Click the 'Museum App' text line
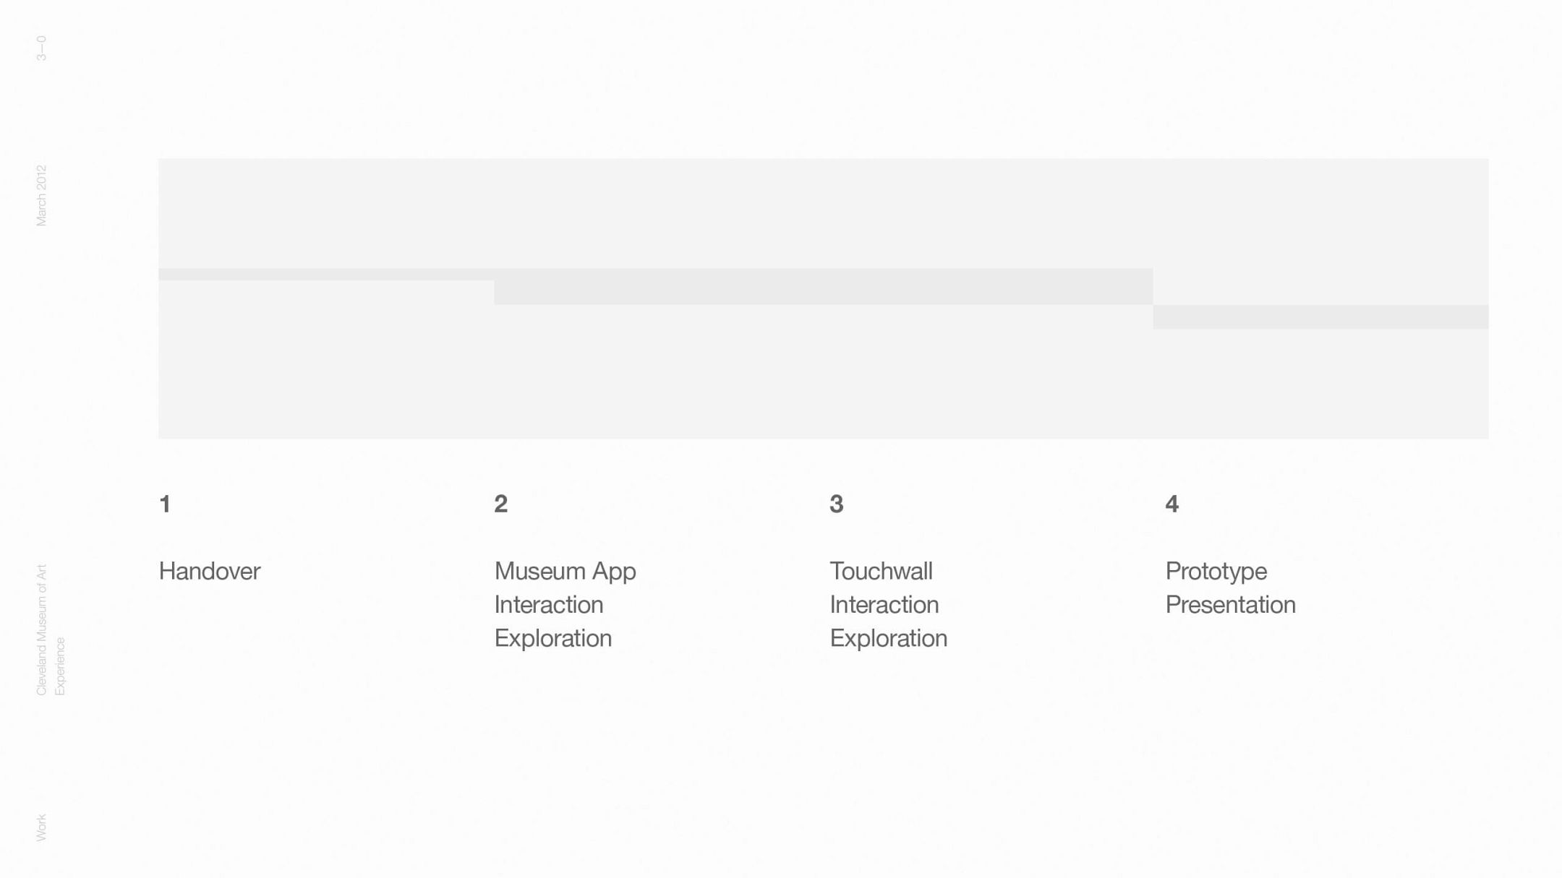Viewport: 1562px width, 878px height. [x=565, y=571]
